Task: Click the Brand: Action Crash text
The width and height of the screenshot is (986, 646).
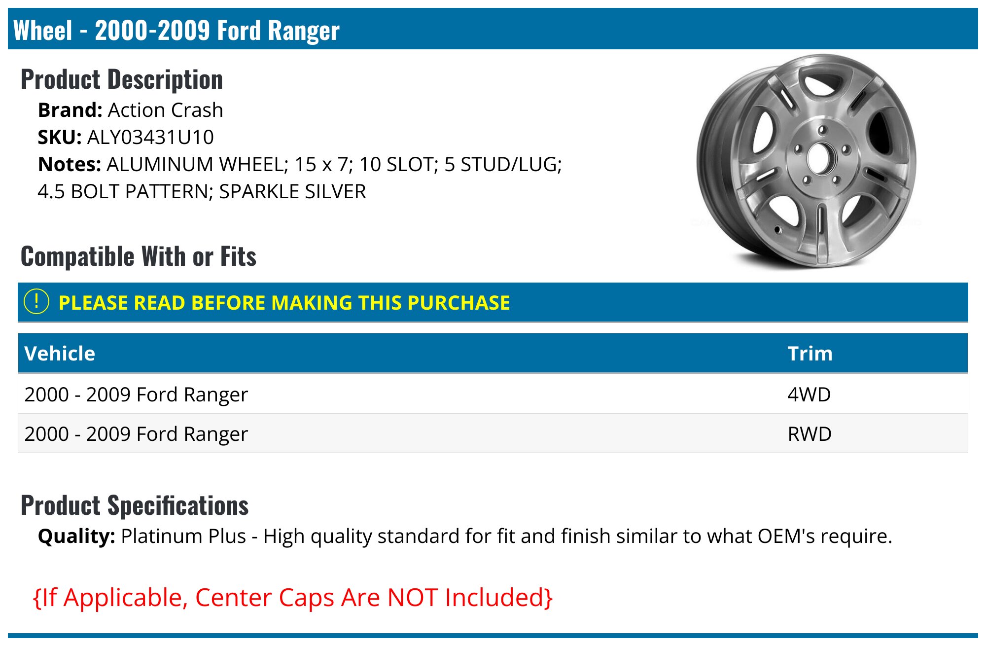Action: (131, 110)
